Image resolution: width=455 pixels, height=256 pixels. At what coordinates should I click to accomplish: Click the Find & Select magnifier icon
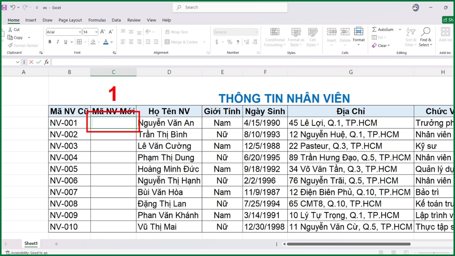425,32
